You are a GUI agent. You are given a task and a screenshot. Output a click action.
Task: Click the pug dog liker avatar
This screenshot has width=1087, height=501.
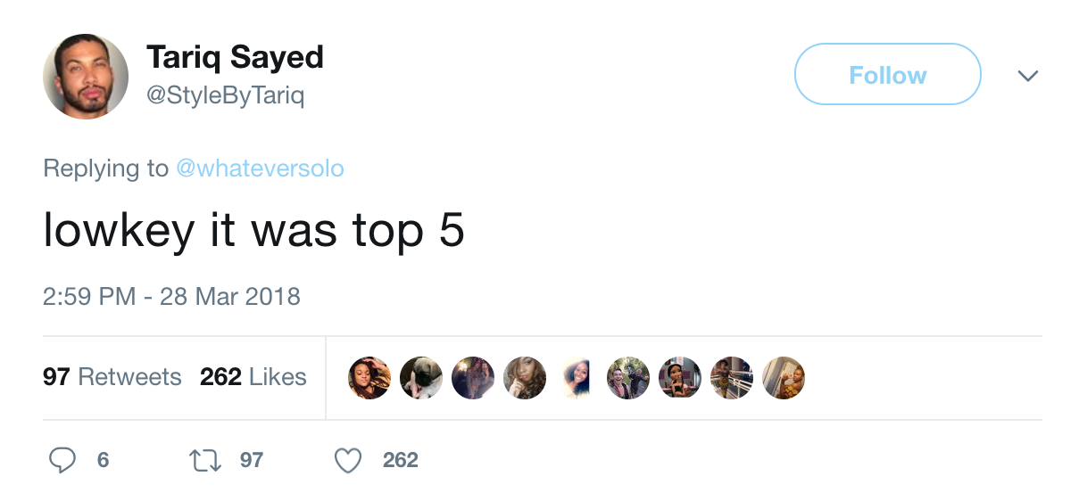tap(421, 378)
